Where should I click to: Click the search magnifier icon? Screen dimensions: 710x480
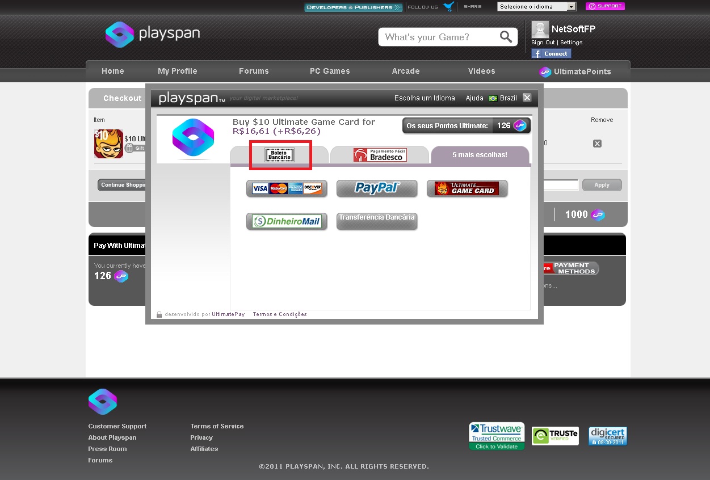click(x=506, y=37)
